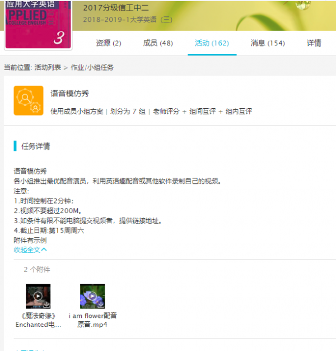Viewport: 336px width, 351px height.
Task: Play the Enchanted video attachment
Action: pyautogui.click(x=38, y=295)
